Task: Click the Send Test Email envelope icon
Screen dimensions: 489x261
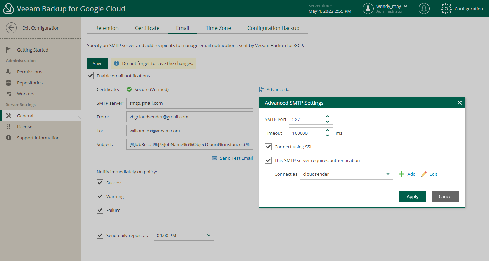Action: [x=214, y=158]
